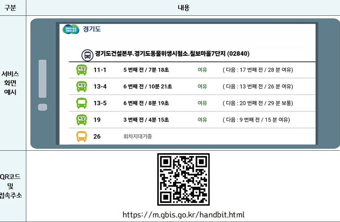Click the '내용' column header

click(184, 8)
